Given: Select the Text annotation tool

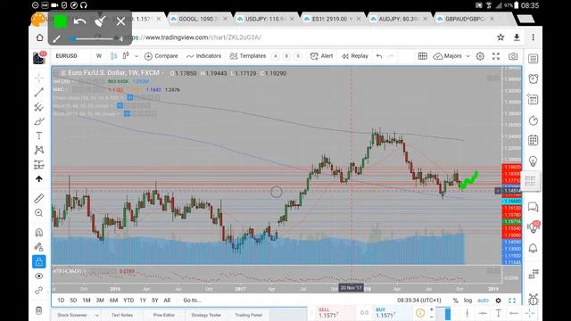Looking at the screenshot, I should tap(39, 136).
